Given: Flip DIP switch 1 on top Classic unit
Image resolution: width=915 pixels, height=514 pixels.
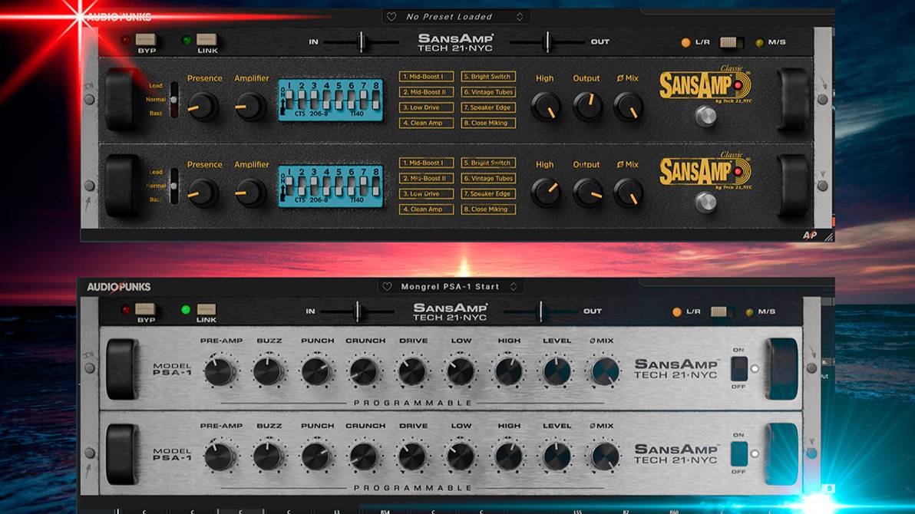Looking at the screenshot, I should pos(289,100).
